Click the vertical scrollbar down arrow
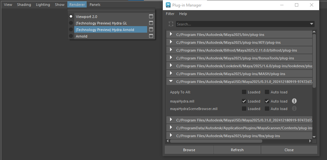Image resolution: width=327 pixels, height=160 pixels. pos(314,137)
